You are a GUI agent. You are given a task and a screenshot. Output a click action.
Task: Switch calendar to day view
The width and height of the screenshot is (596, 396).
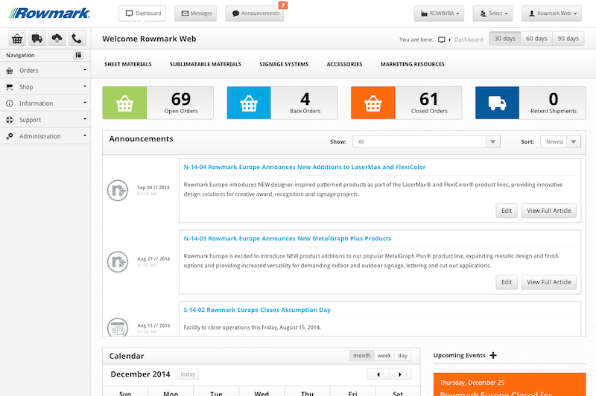tap(402, 355)
